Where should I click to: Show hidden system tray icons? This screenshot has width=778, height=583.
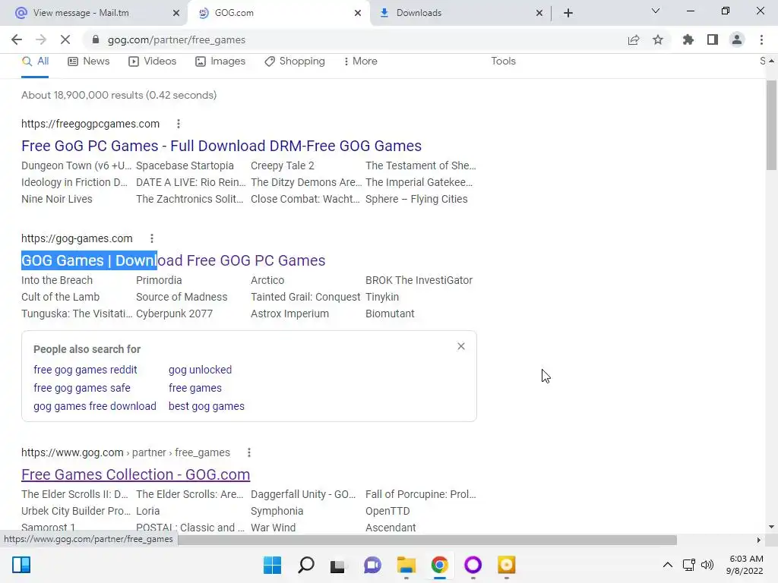pos(668,565)
